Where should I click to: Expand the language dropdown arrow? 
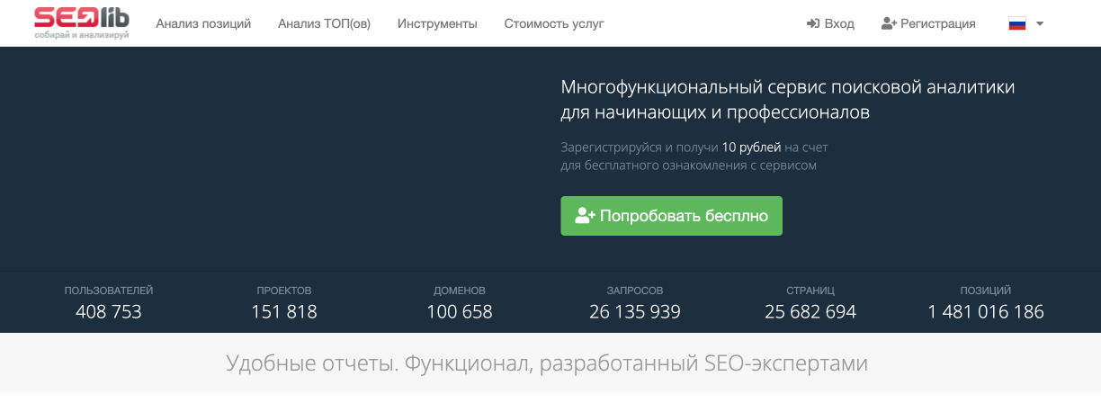click(1040, 24)
